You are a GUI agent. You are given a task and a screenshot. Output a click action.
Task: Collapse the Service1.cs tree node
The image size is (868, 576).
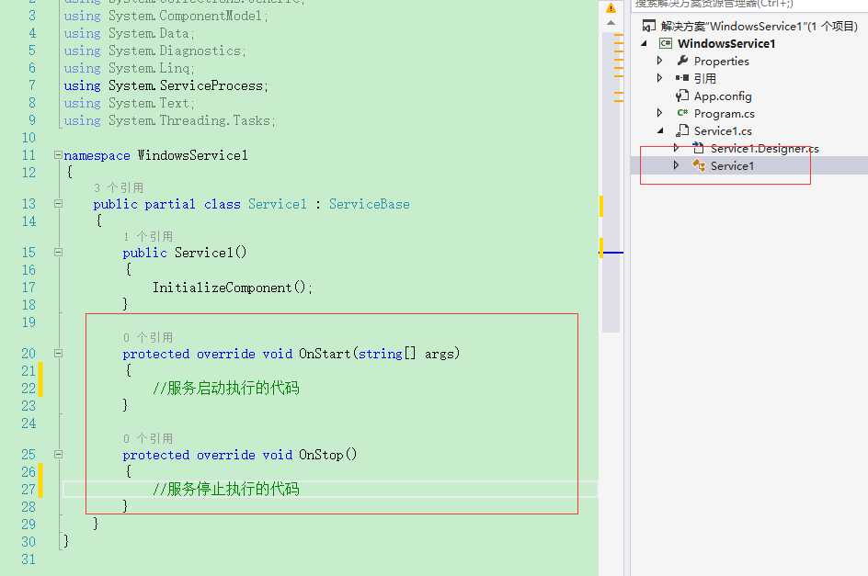coord(660,131)
